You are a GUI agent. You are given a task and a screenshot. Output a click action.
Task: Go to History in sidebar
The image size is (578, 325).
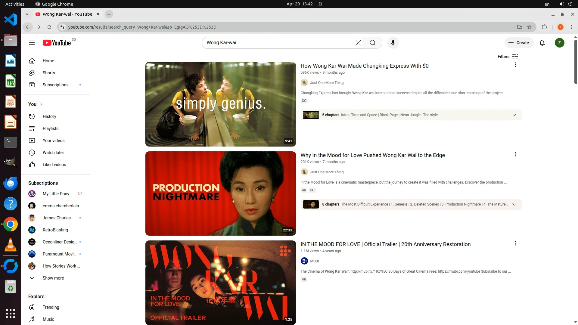point(49,116)
